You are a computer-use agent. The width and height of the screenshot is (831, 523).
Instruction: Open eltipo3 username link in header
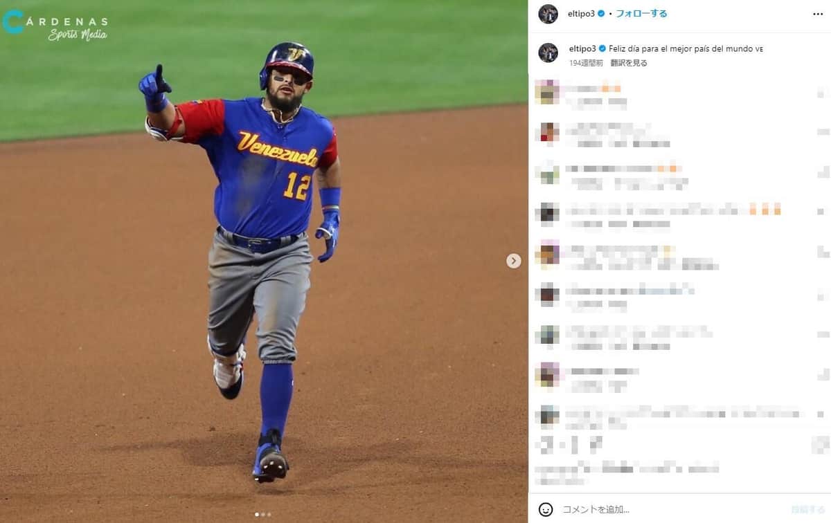(582, 14)
